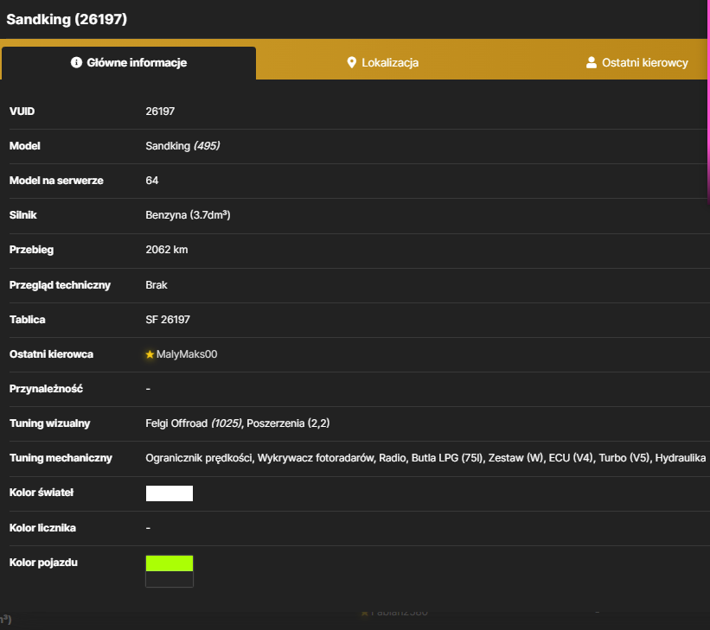Viewport: 710px width, 630px height.
Task: Click the Przegląd techniczny value Brak
Action: pos(157,285)
